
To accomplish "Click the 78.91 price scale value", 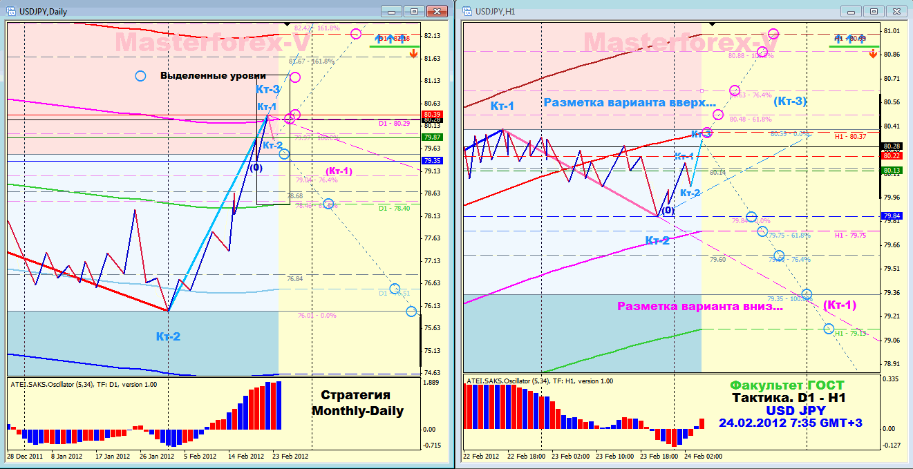I will (x=892, y=363).
